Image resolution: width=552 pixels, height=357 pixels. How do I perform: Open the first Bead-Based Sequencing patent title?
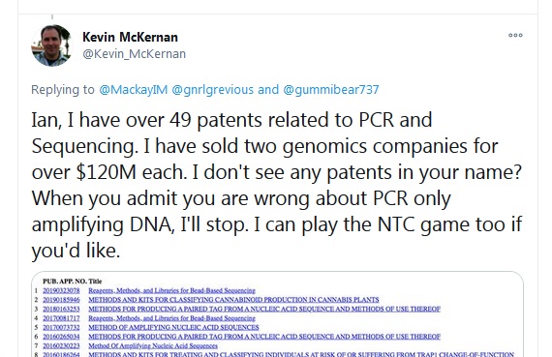pyautogui.click(x=171, y=290)
